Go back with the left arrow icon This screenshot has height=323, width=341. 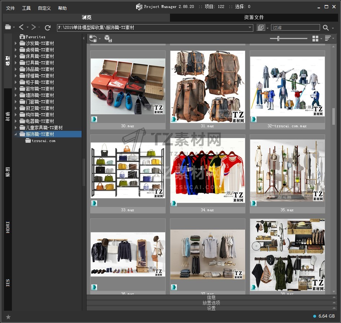(x=21, y=27)
